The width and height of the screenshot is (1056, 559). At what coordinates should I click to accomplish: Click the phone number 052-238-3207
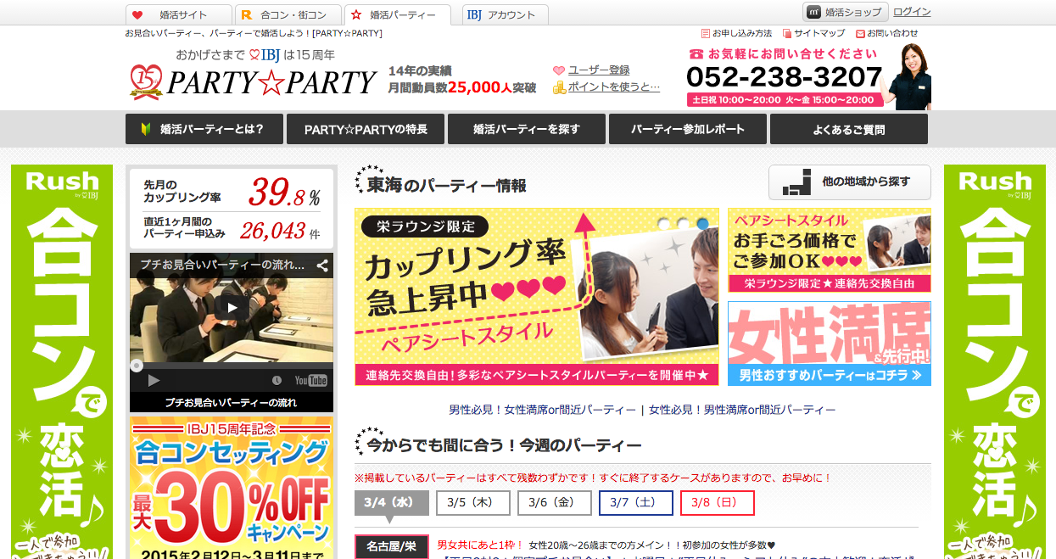pos(785,77)
